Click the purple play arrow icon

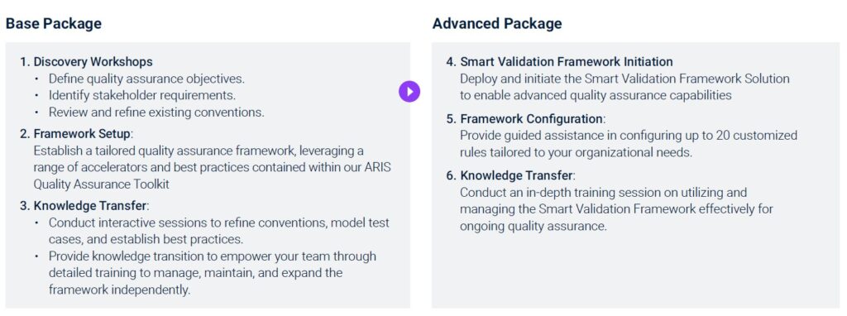(x=409, y=91)
